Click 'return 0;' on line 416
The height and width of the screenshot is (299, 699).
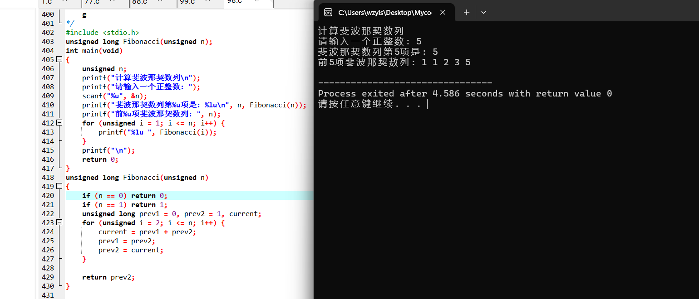(x=100, y=159)
